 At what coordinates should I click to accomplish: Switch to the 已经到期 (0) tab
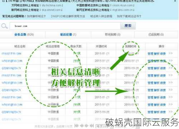coord(156,34)
